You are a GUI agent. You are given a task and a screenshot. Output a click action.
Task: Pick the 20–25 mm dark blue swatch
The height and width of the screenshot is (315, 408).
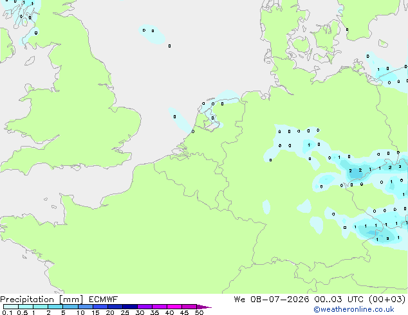click(115, 307)
